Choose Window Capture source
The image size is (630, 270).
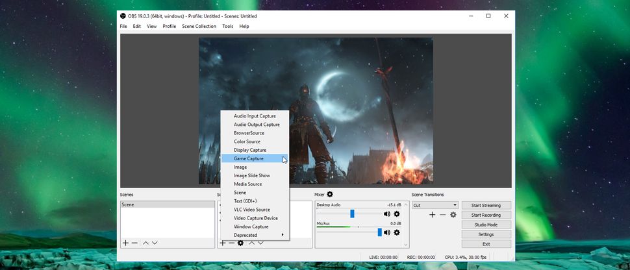point(255,227)
